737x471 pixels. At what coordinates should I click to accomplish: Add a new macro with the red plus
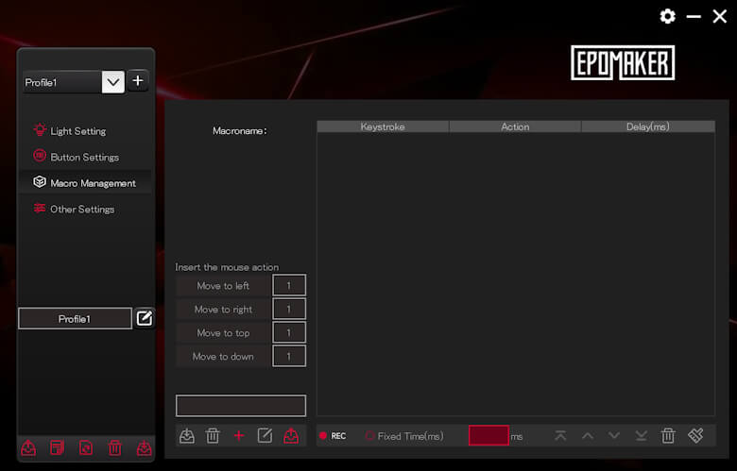click(x=239, y=435)
